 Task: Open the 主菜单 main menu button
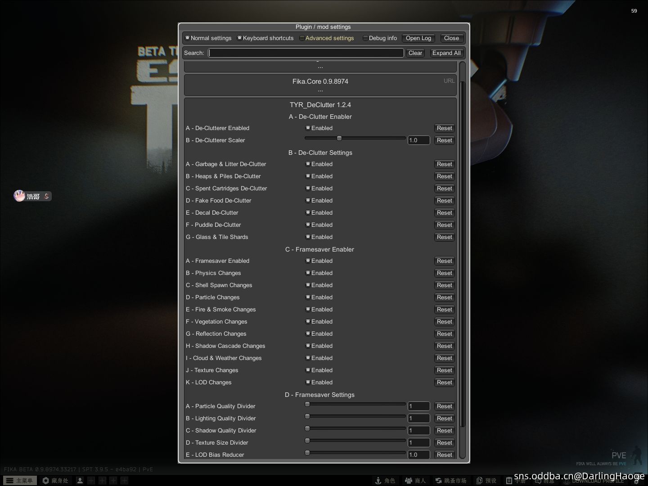point(19,481)
